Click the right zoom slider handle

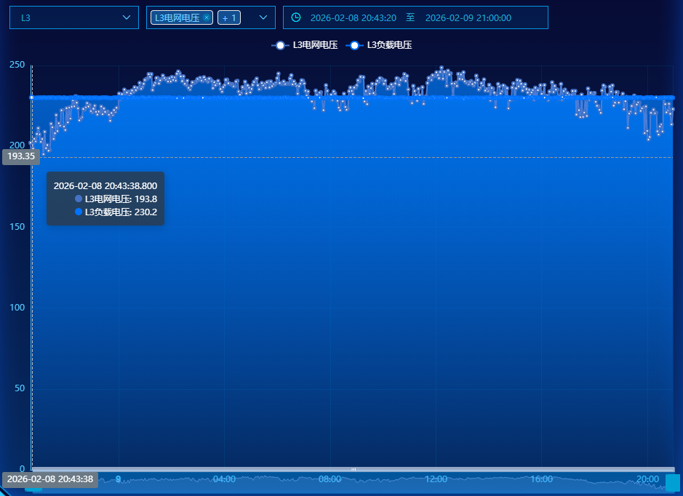(x=672, y=482)
